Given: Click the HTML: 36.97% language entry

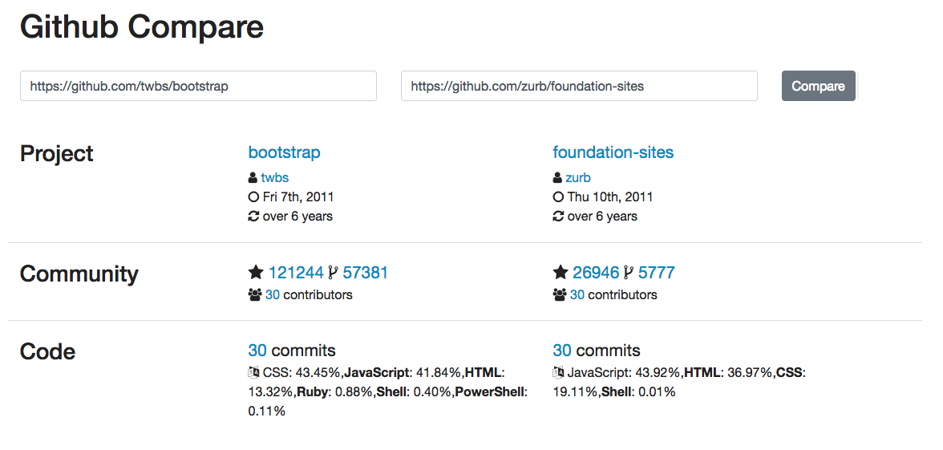Looking at the screenshot, I should coord(728,373).
